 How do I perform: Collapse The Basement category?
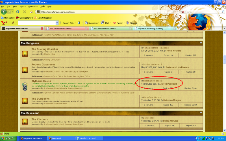(x=201, y=113)
